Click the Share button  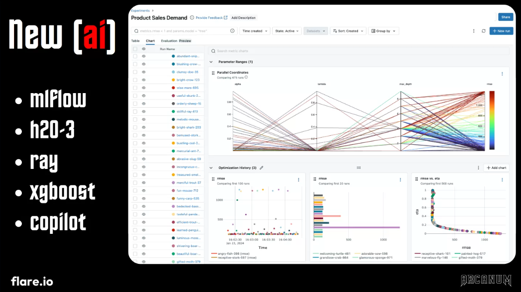[506, 17]
